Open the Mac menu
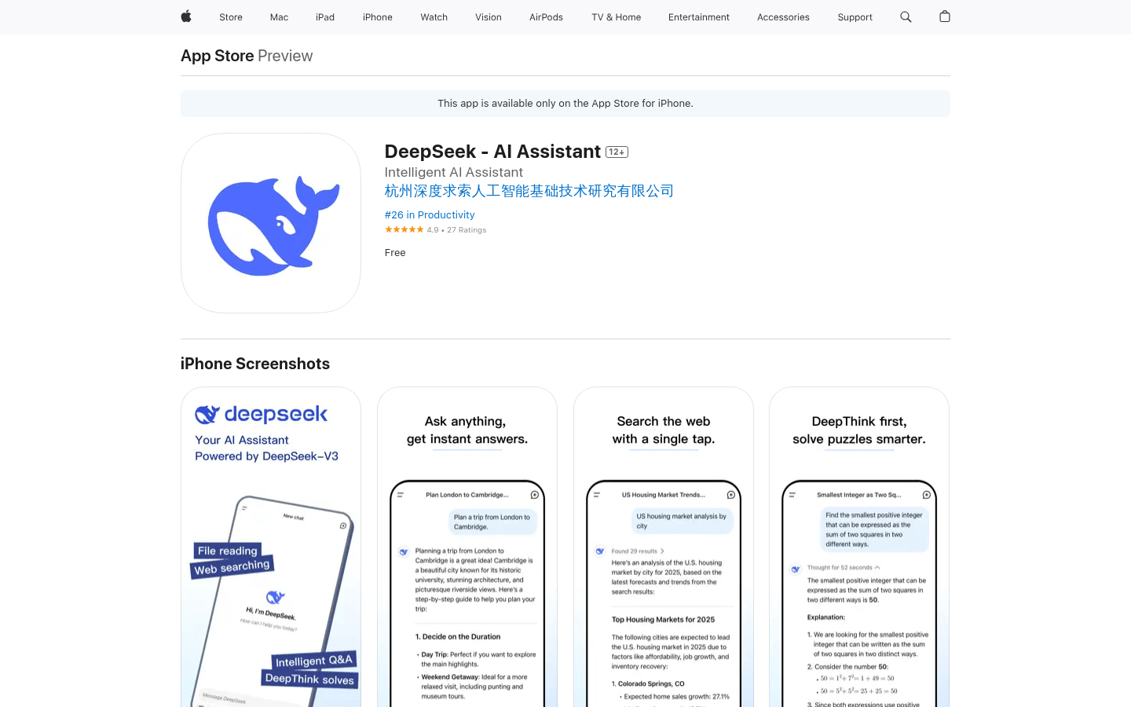The width and height of the screenshot is (1131, 707). (x=279, y=17)
